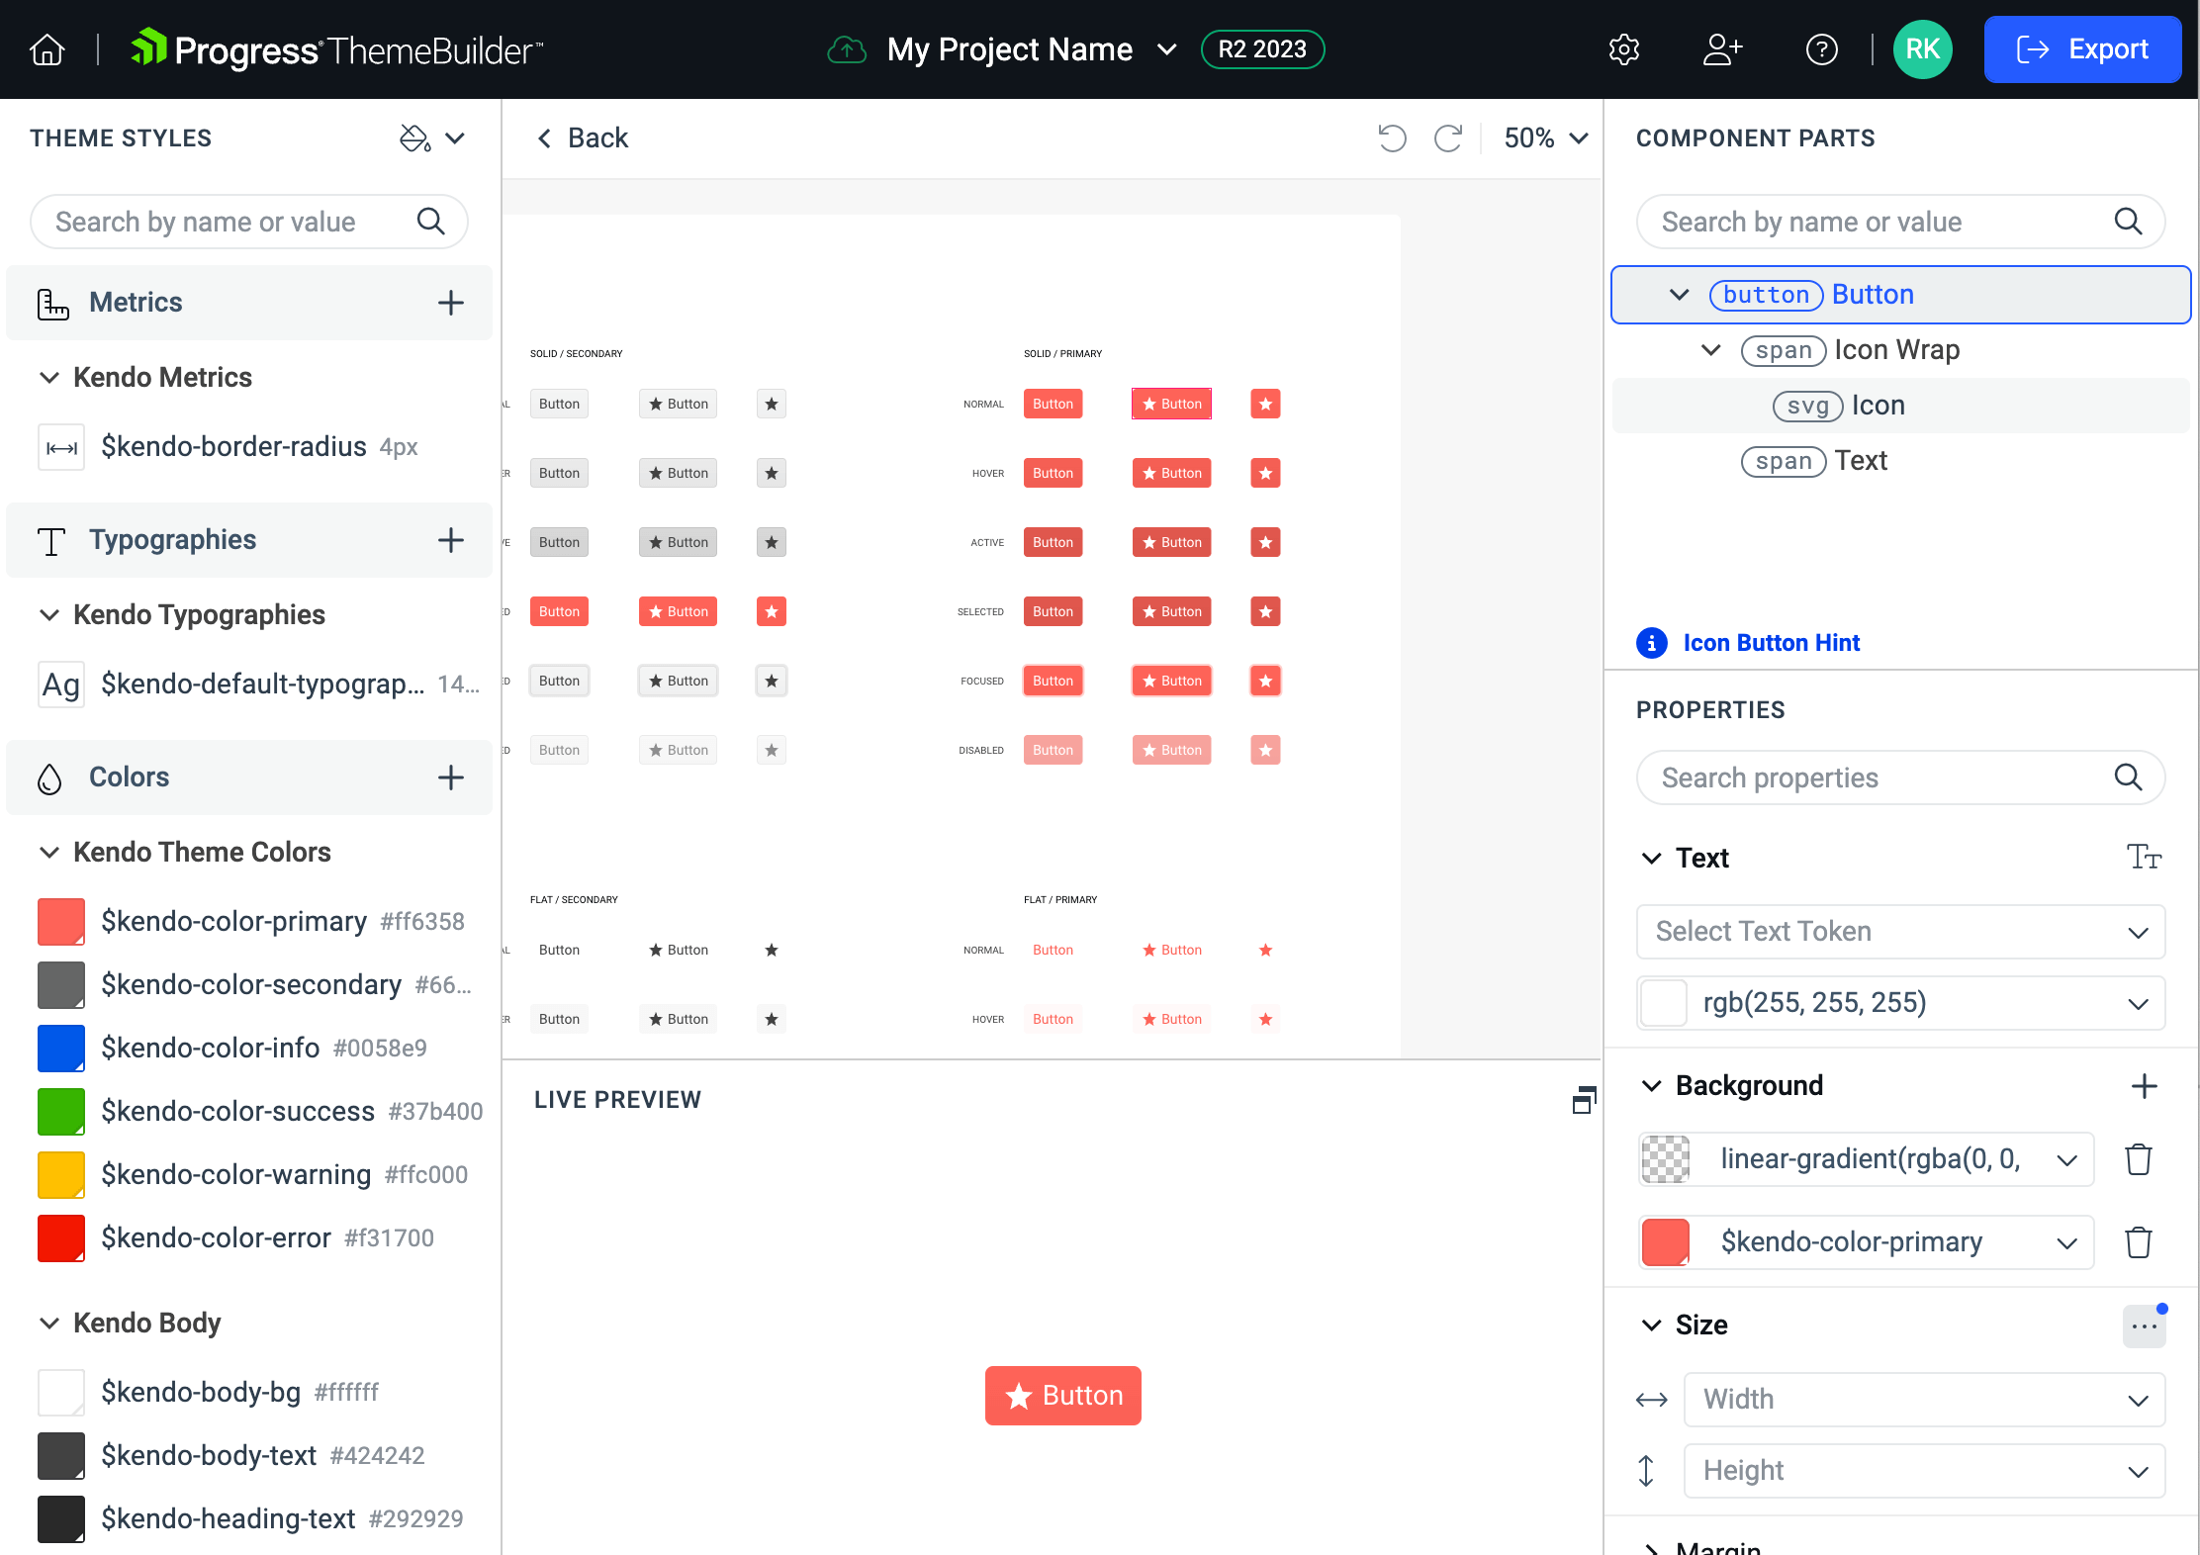The height and width of the screenshot is (1555, 2200).
Task: Select the $kendo-color-primary swatch
Action: coord(60,922)
